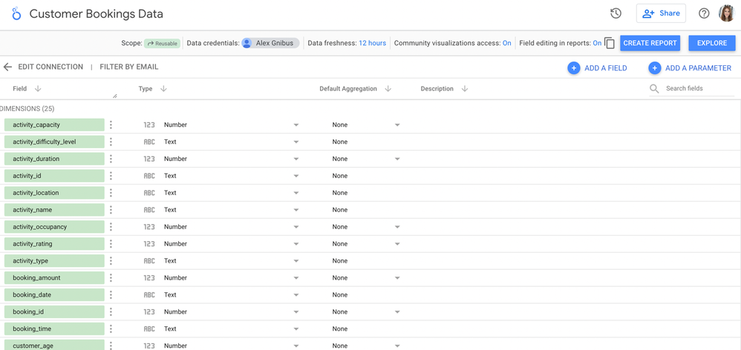Click Add a Field
The width and height of the screenshot is (741, 350).
pyautogui.click(x=598, y=68)
